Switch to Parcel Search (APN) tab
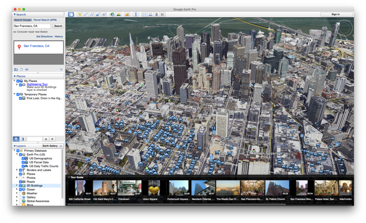Screen dimensions: 366x223 click(45, 20)
